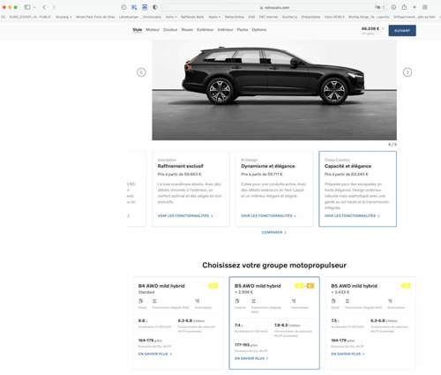Expand the price details chevron next to total
Screen dimensions: 441x375
(383, 29)
